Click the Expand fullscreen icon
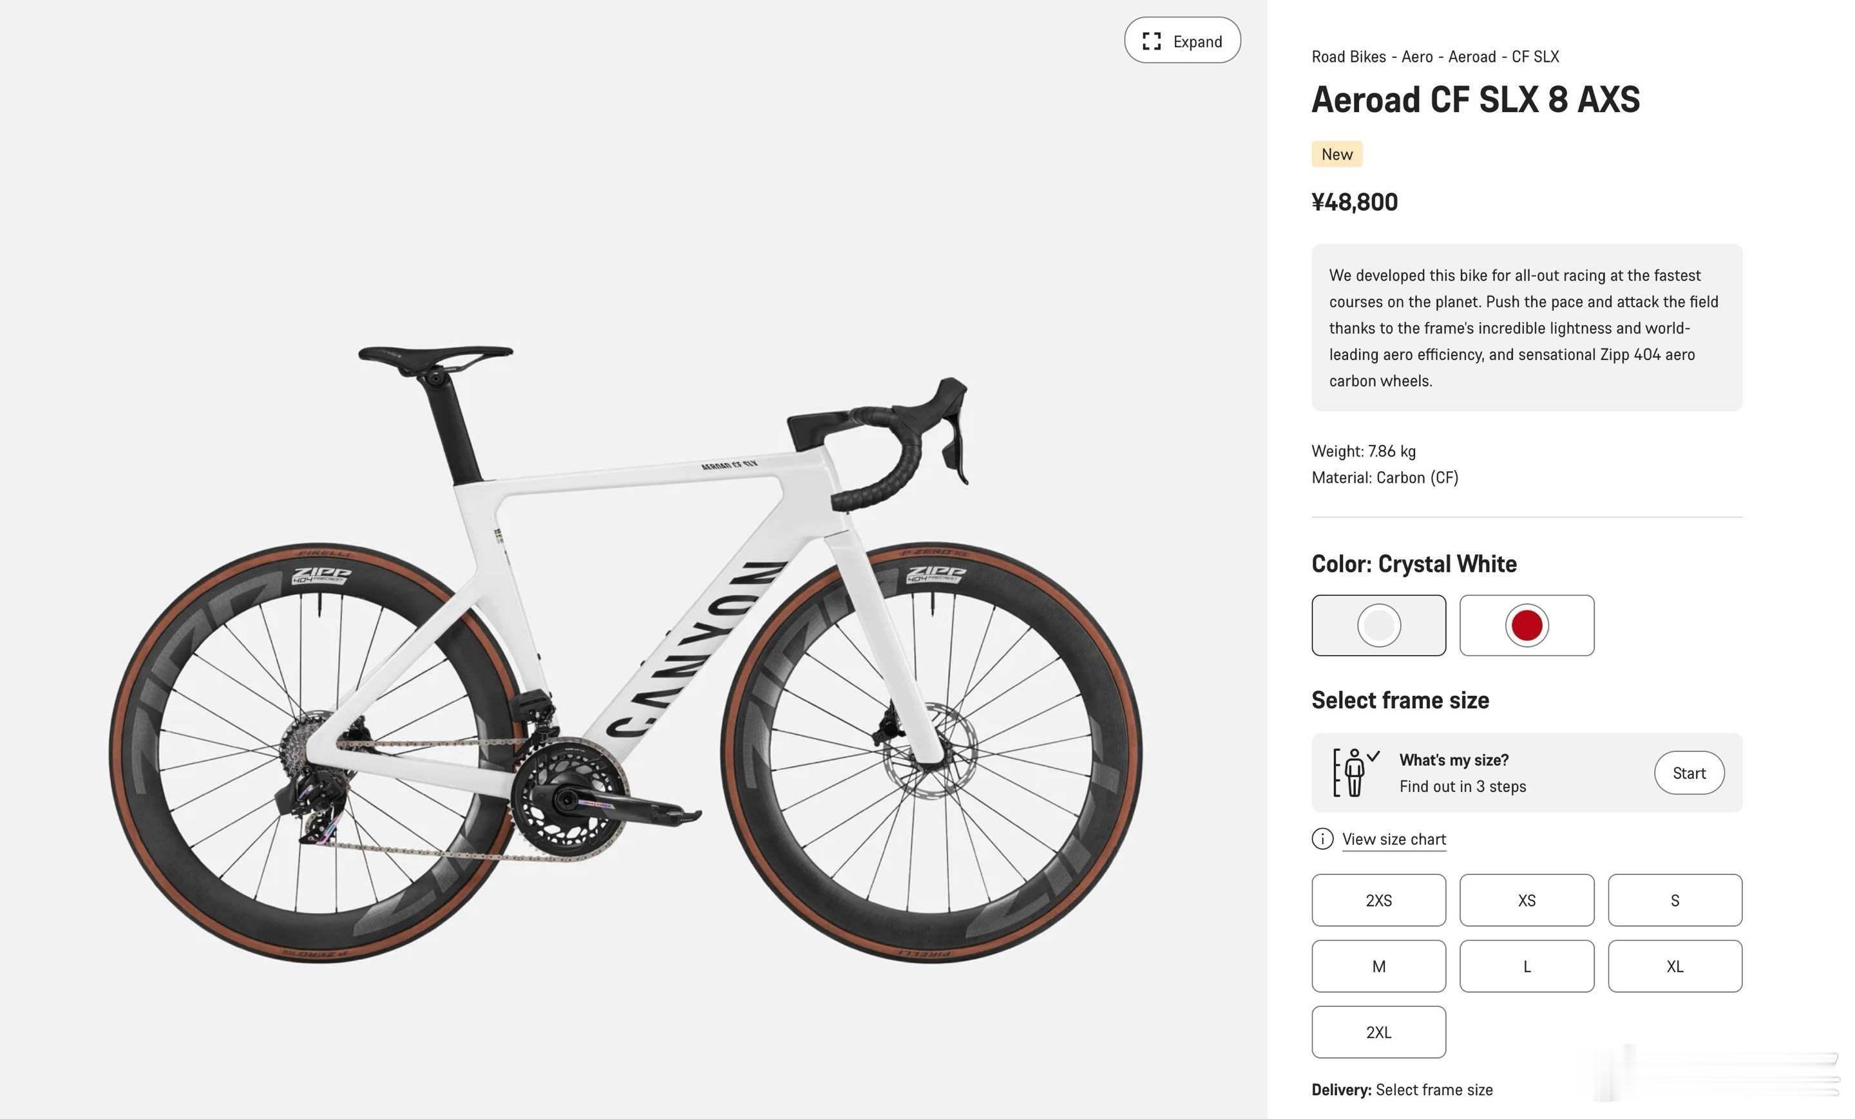The width and height of the screenshot is (1855, 1119). tap(1152, 41)
